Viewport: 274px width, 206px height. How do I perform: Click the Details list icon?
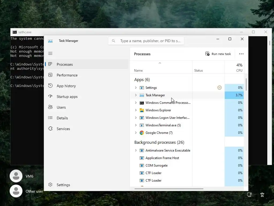click(50, 118)
